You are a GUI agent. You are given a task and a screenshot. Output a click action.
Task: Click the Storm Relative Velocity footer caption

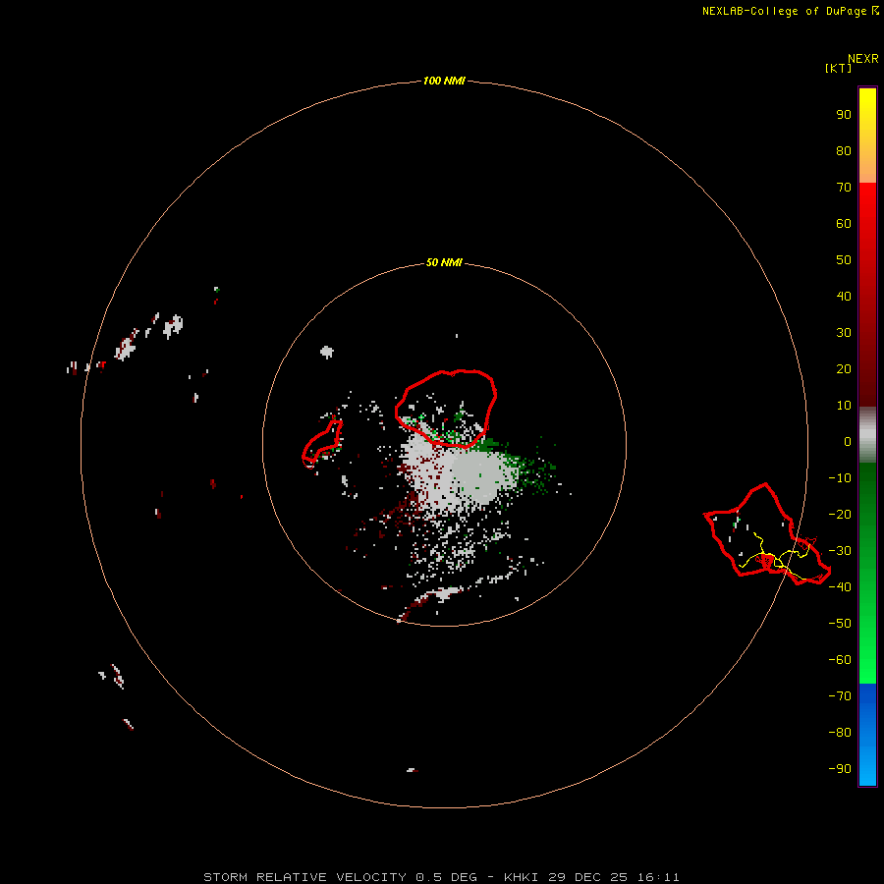(441, 877)
